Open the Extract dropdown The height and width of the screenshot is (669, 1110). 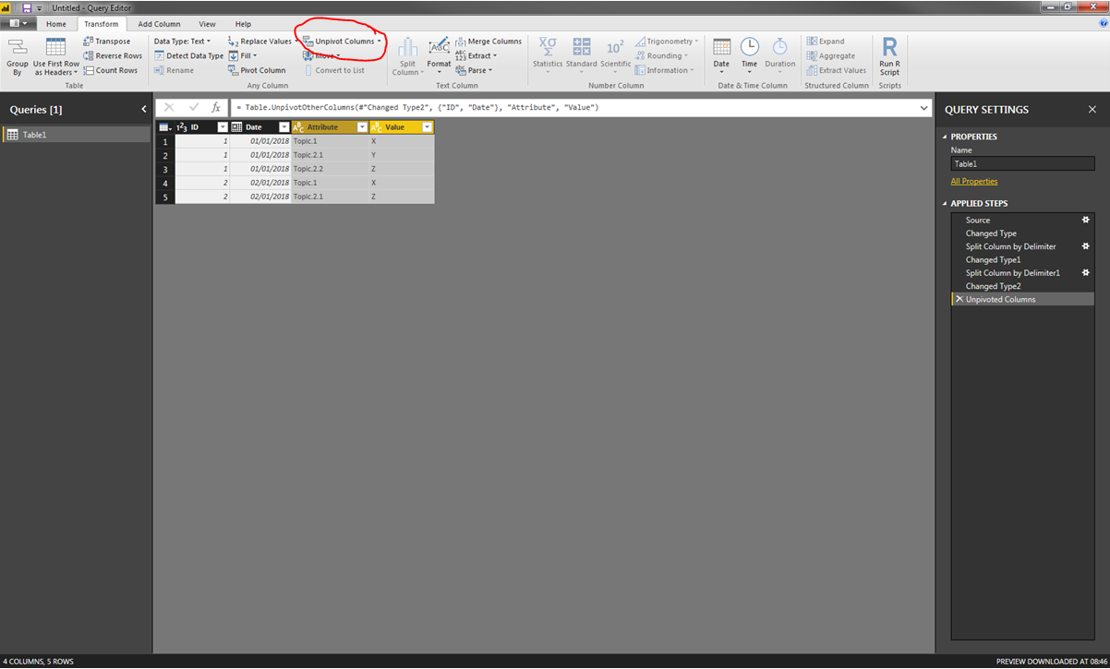476,55
